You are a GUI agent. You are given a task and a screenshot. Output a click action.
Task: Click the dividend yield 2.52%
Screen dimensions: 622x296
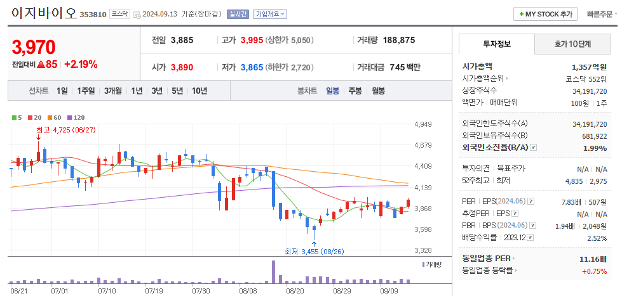597,238
